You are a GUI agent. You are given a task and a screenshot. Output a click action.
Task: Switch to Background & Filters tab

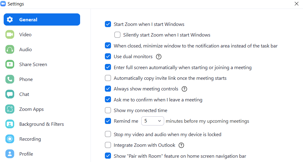[x=42, y=124]
